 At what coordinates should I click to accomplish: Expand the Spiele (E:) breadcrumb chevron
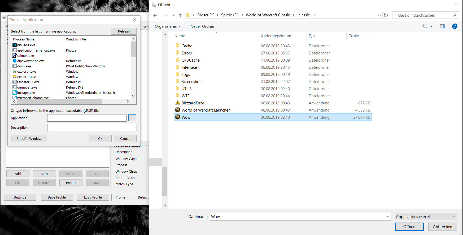242,15
